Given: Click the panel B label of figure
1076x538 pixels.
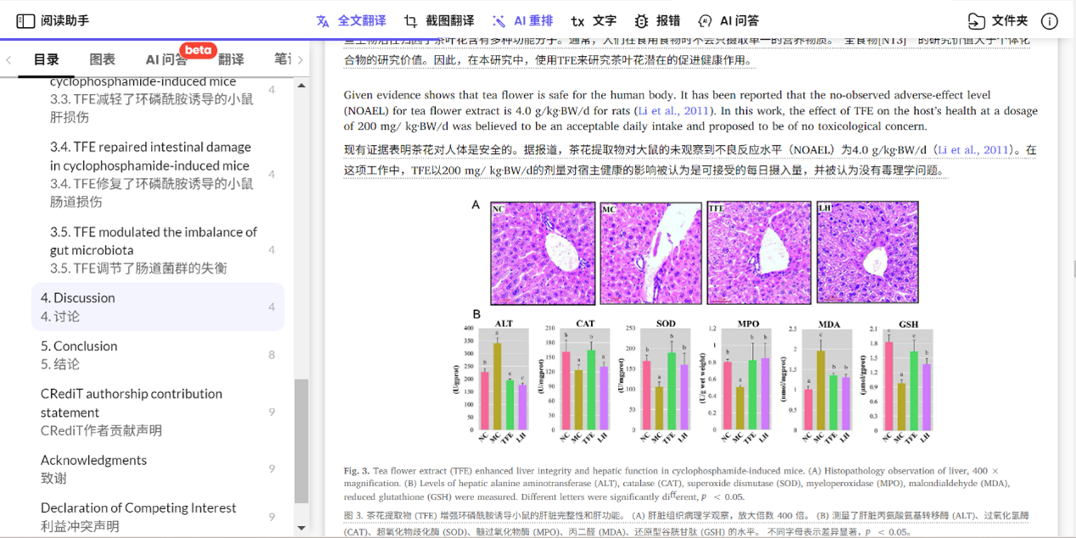Looking at the screenshot, I should click(477, 314).
